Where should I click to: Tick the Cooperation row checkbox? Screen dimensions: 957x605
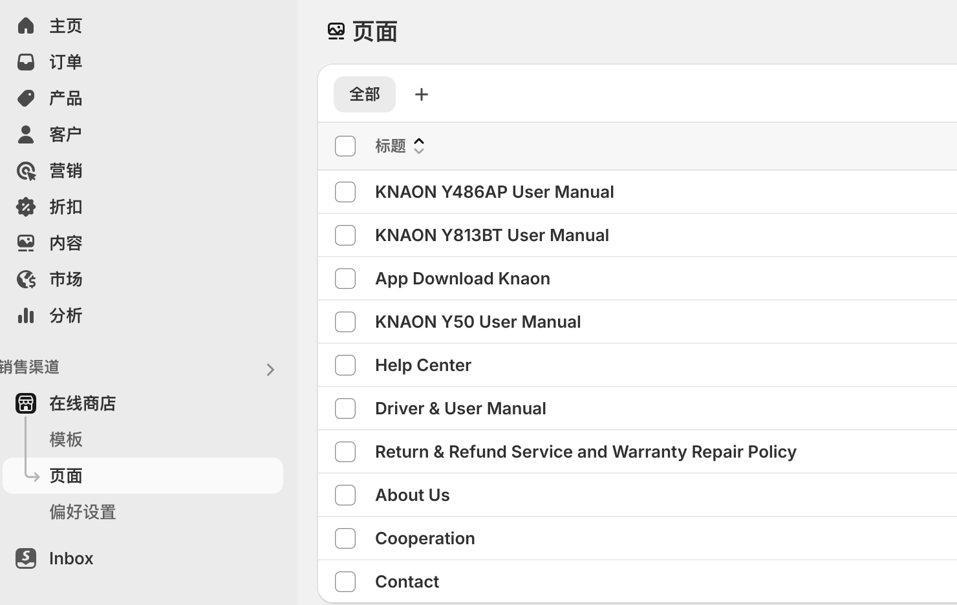click(345, 538)
